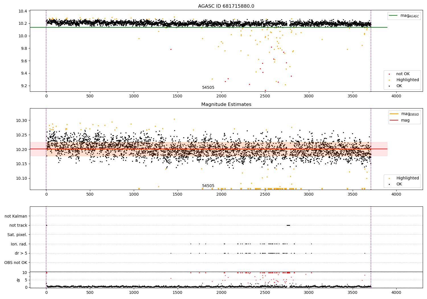Click the green mag AGASC horizontal line
This screenshot has width=427, height=299.
pyautogui.click(x=208, y=27)
